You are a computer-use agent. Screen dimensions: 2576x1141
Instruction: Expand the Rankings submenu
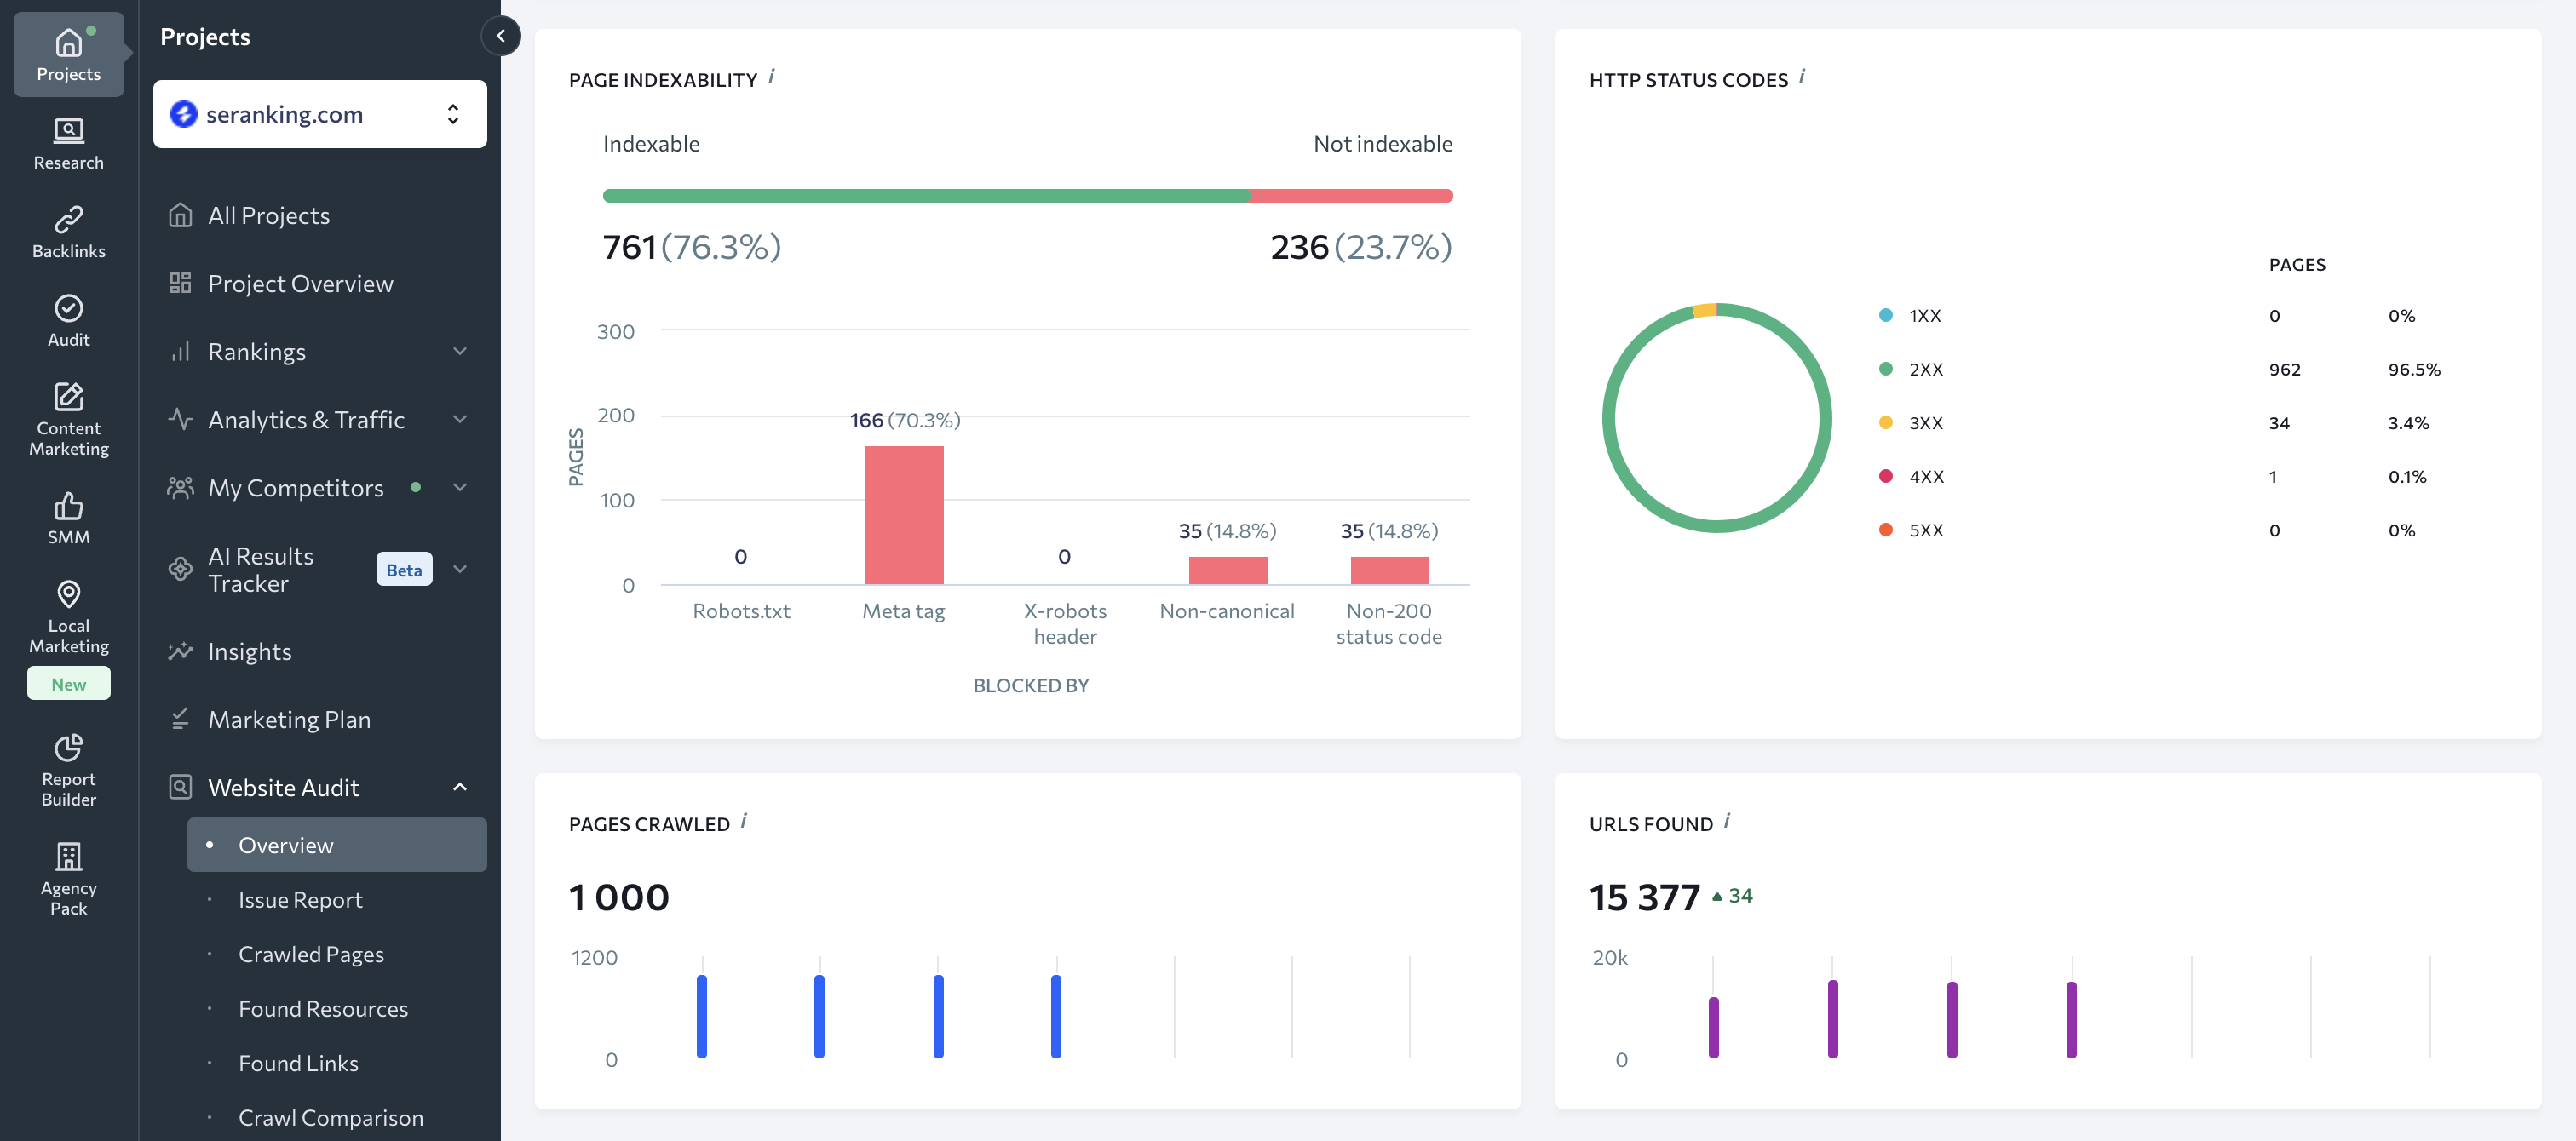(459, 351)
